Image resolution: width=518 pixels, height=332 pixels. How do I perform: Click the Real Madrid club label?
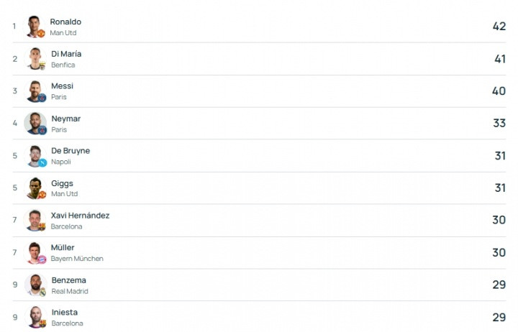[x=70, y=291]
